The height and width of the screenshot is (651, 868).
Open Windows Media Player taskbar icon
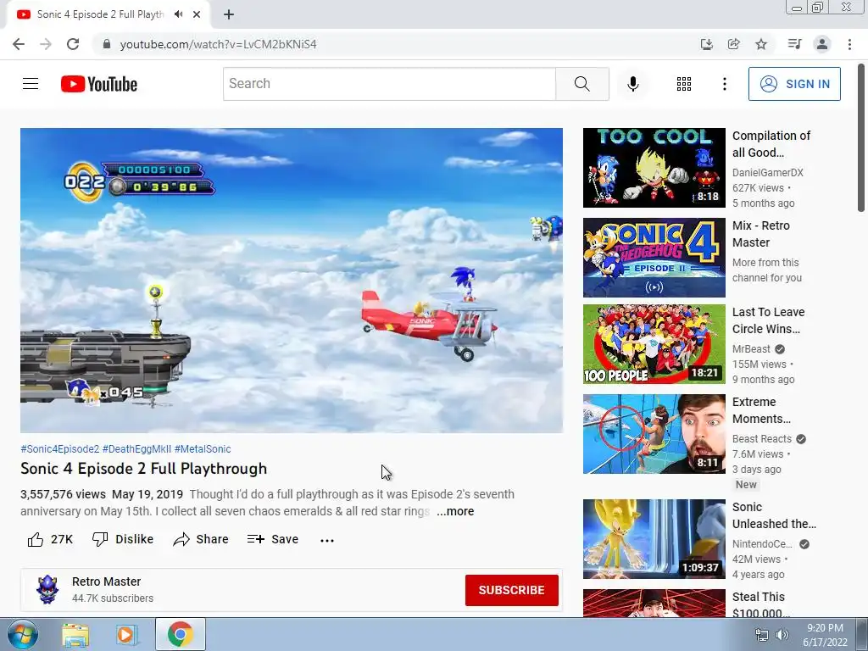[126, 634]
